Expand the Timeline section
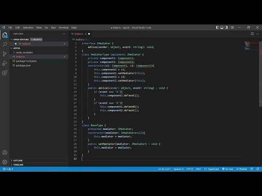 click(x=11, y=165)
